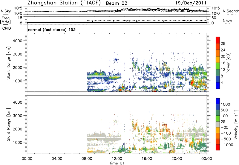Click the '12:00' time tick label
This screenshot has width=239, height=165.
point(117,159)
